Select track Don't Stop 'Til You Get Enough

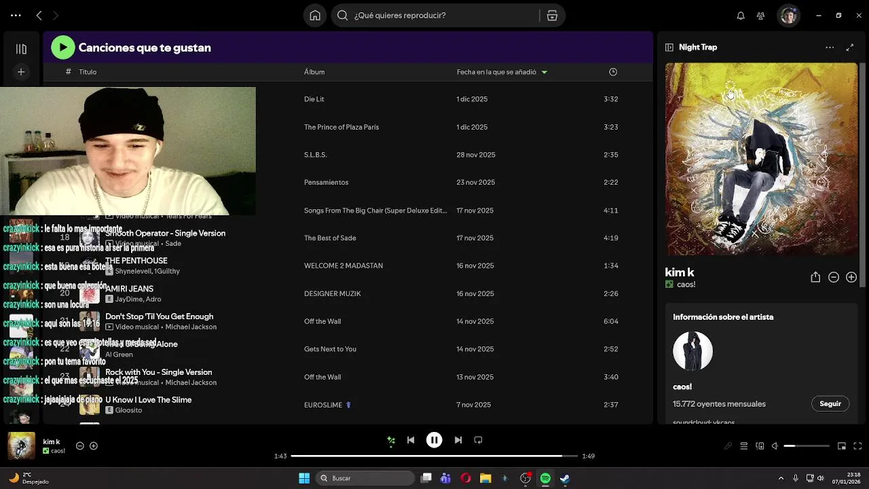click(x=159, y=316)
